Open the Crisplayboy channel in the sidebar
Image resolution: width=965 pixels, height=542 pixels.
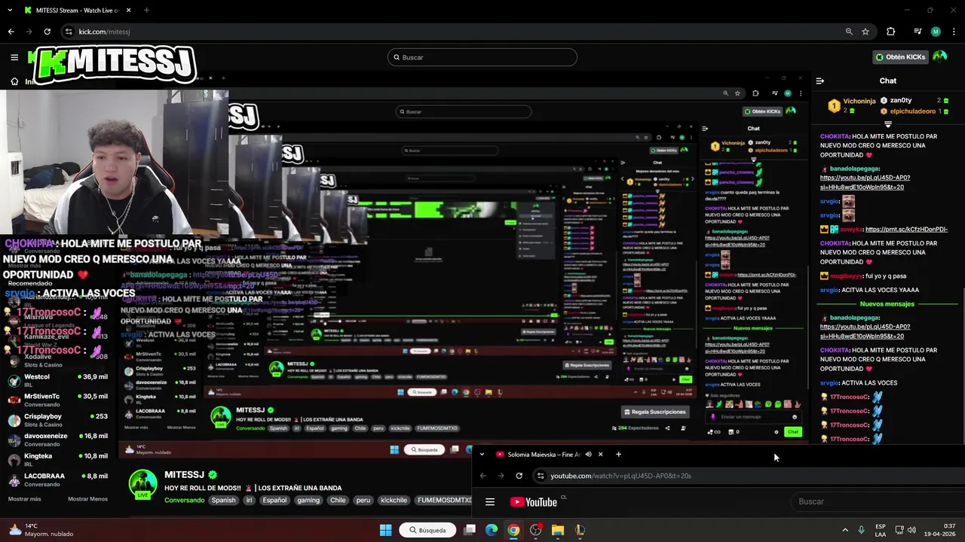58,420
